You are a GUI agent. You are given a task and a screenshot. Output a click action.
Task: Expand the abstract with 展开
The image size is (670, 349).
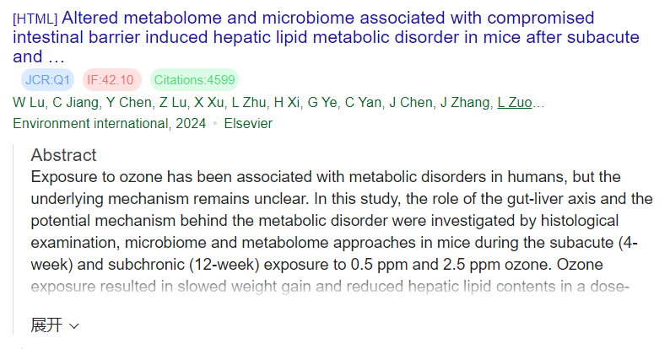click(55, 325)
